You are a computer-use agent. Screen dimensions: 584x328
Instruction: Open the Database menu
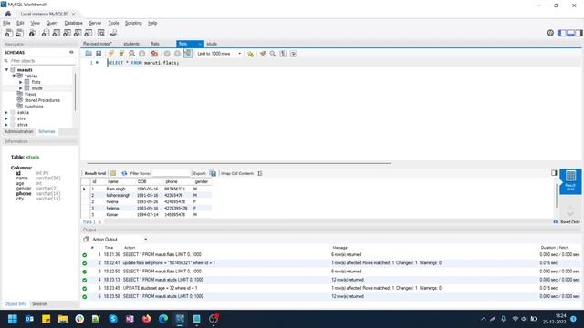(73, 23)
